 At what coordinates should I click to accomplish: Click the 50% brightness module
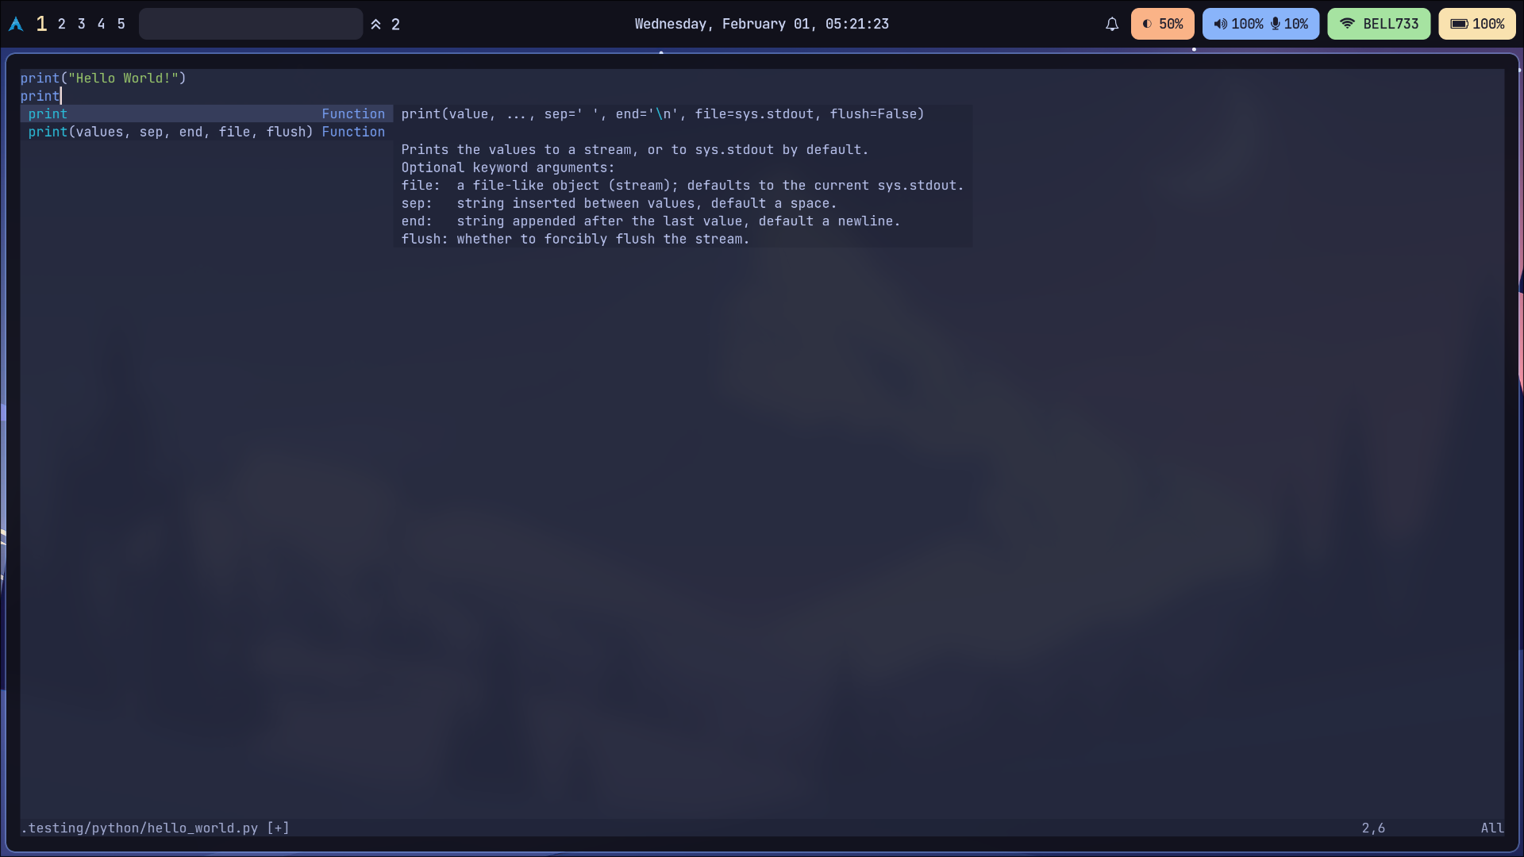tap(1163, 24)
